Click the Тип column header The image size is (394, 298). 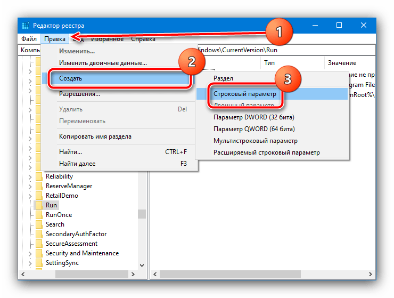click(293, 63)
